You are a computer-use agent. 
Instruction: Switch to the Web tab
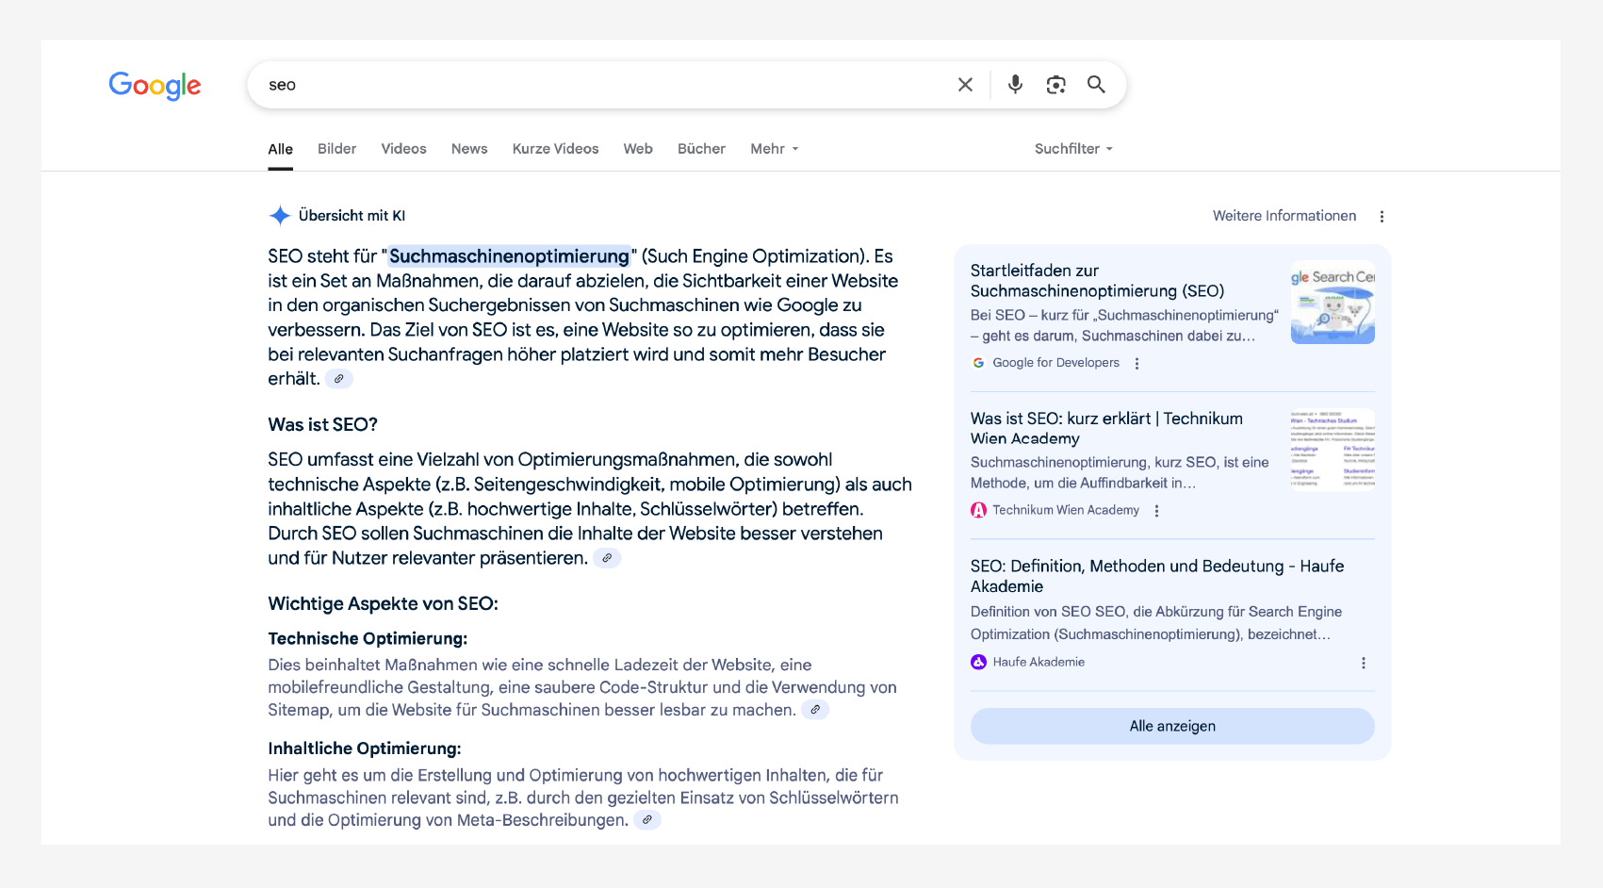(x=638, y=149)
